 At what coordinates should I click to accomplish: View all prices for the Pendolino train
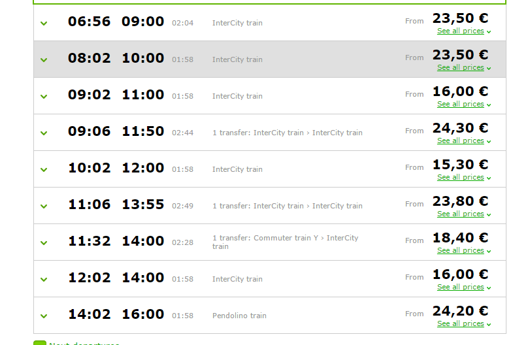(x=461, y=324)
